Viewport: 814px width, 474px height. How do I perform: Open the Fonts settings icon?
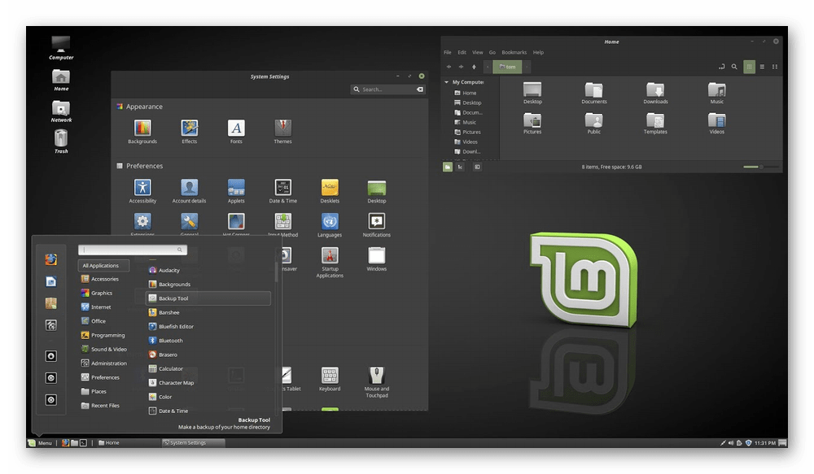(x=236, y=132)
